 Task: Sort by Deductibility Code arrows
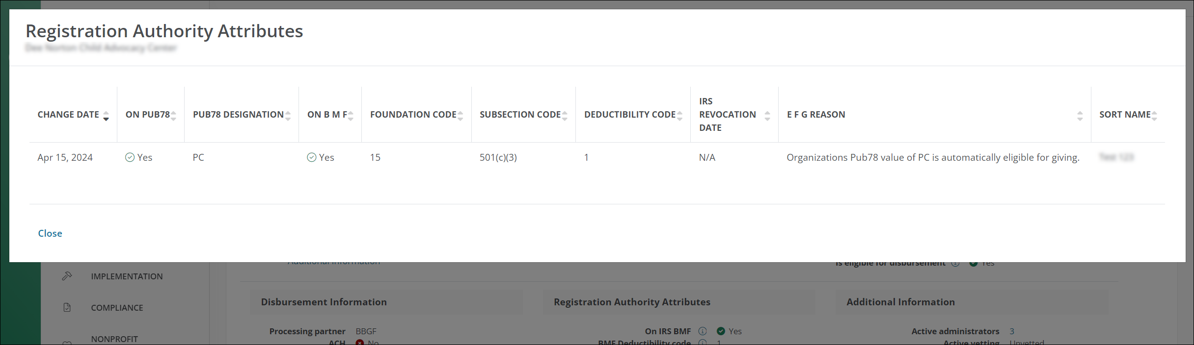coord(679,116)
